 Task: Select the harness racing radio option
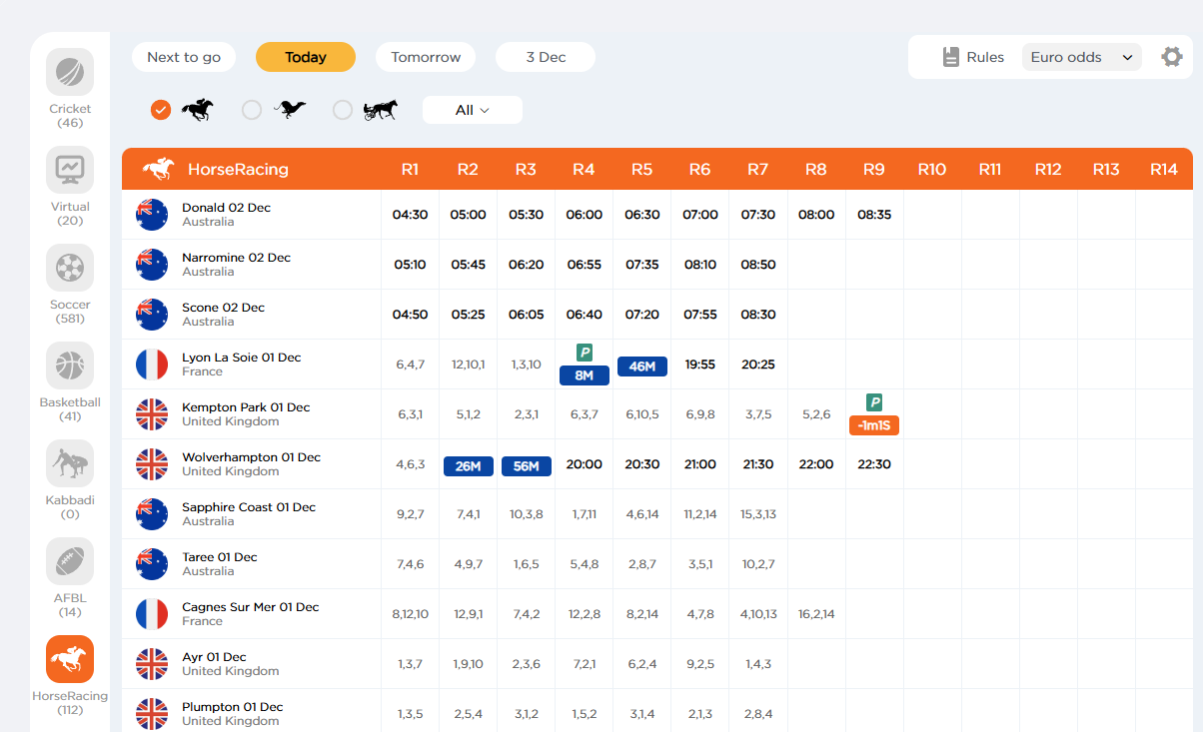coord(343,110)
